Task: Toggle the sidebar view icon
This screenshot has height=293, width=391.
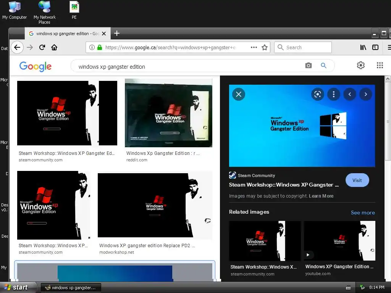Action: (x=375, y=47)
